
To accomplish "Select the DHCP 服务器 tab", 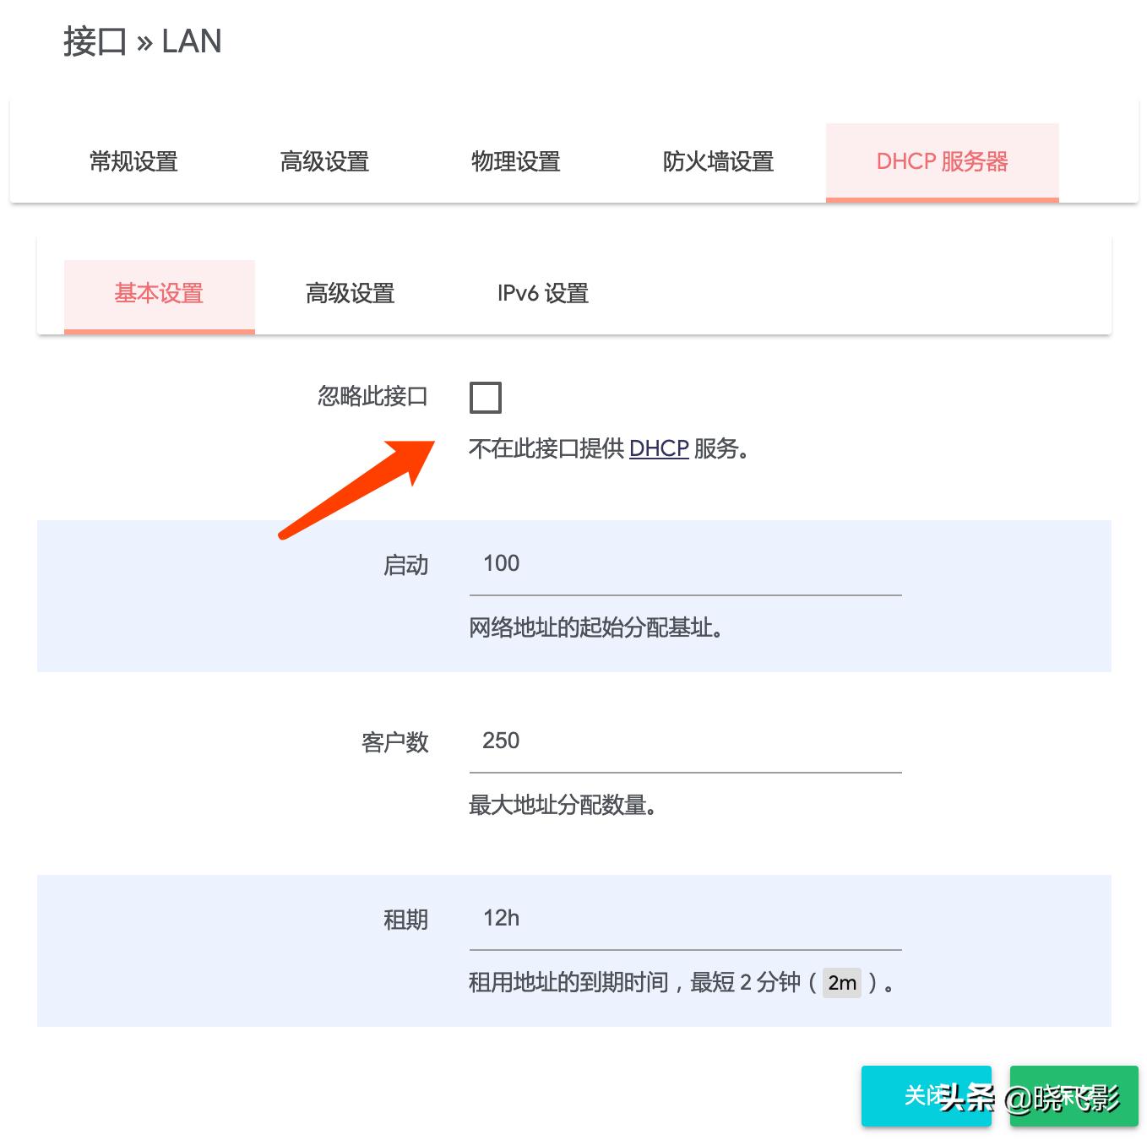I will tap(942, 161).
